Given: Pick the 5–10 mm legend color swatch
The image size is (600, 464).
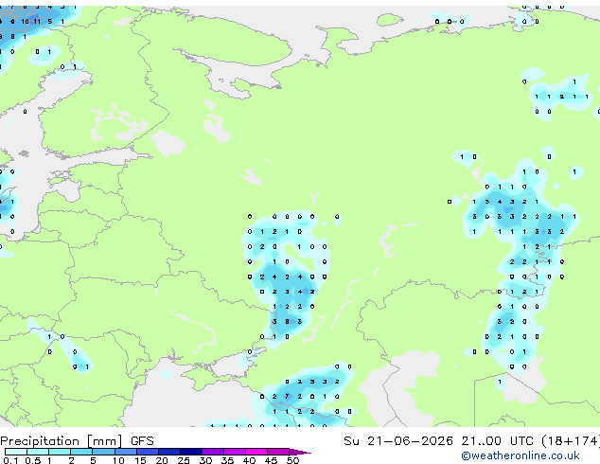Looking at the screenshot, I should click(x=103, y=452).
